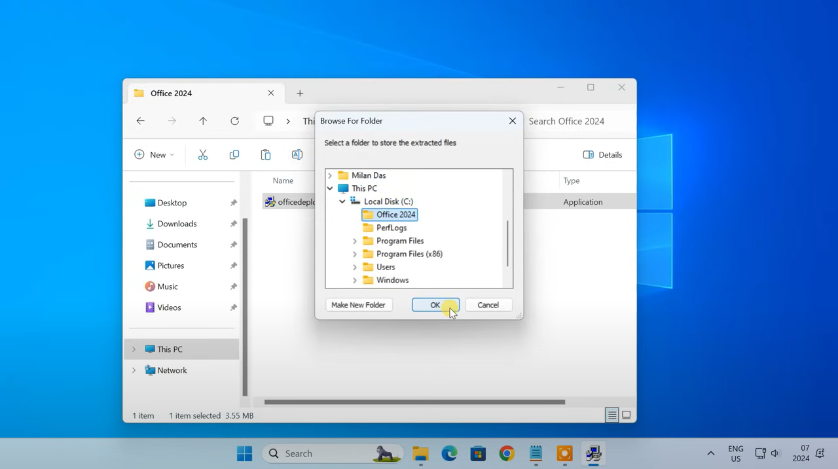Image resolution: width=838 pixels, height=469 pixels.
Task: Go forward in File Explorer
Action: pos(172,121)
